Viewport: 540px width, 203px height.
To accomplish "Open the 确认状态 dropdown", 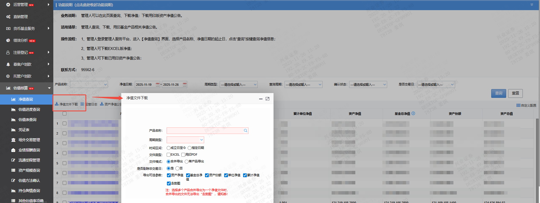I will [x=385, y=84].
